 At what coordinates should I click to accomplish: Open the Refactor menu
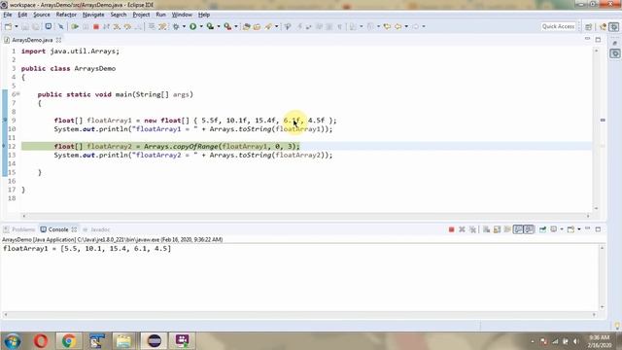[66, 15]
